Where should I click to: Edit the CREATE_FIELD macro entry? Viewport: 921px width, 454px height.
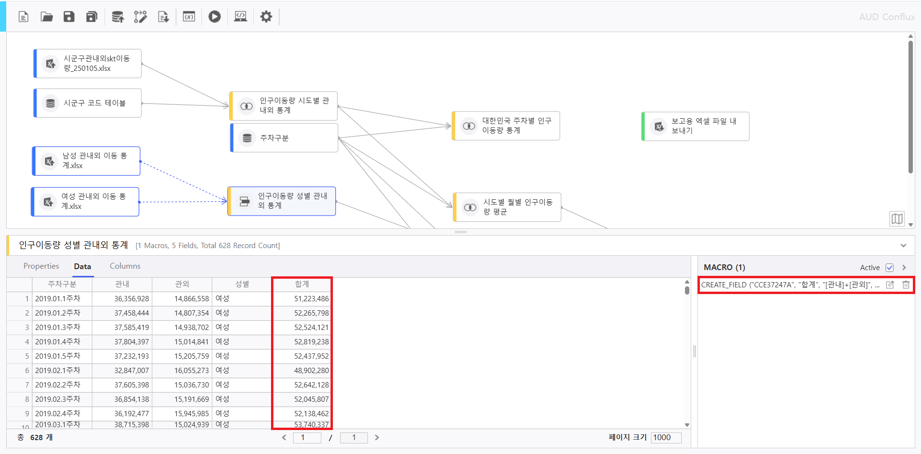[x=890, y=284]
